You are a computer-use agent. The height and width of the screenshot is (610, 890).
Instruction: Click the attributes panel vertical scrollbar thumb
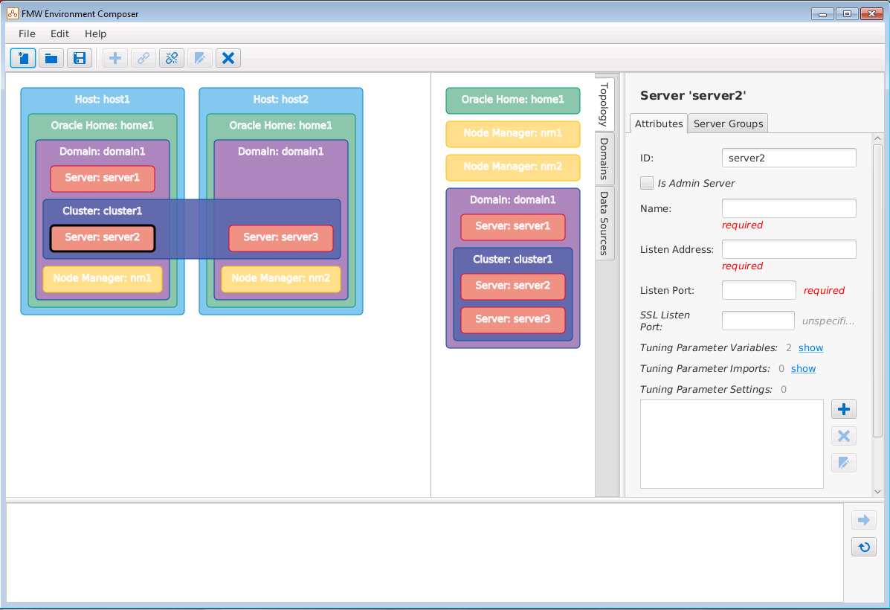877,289
